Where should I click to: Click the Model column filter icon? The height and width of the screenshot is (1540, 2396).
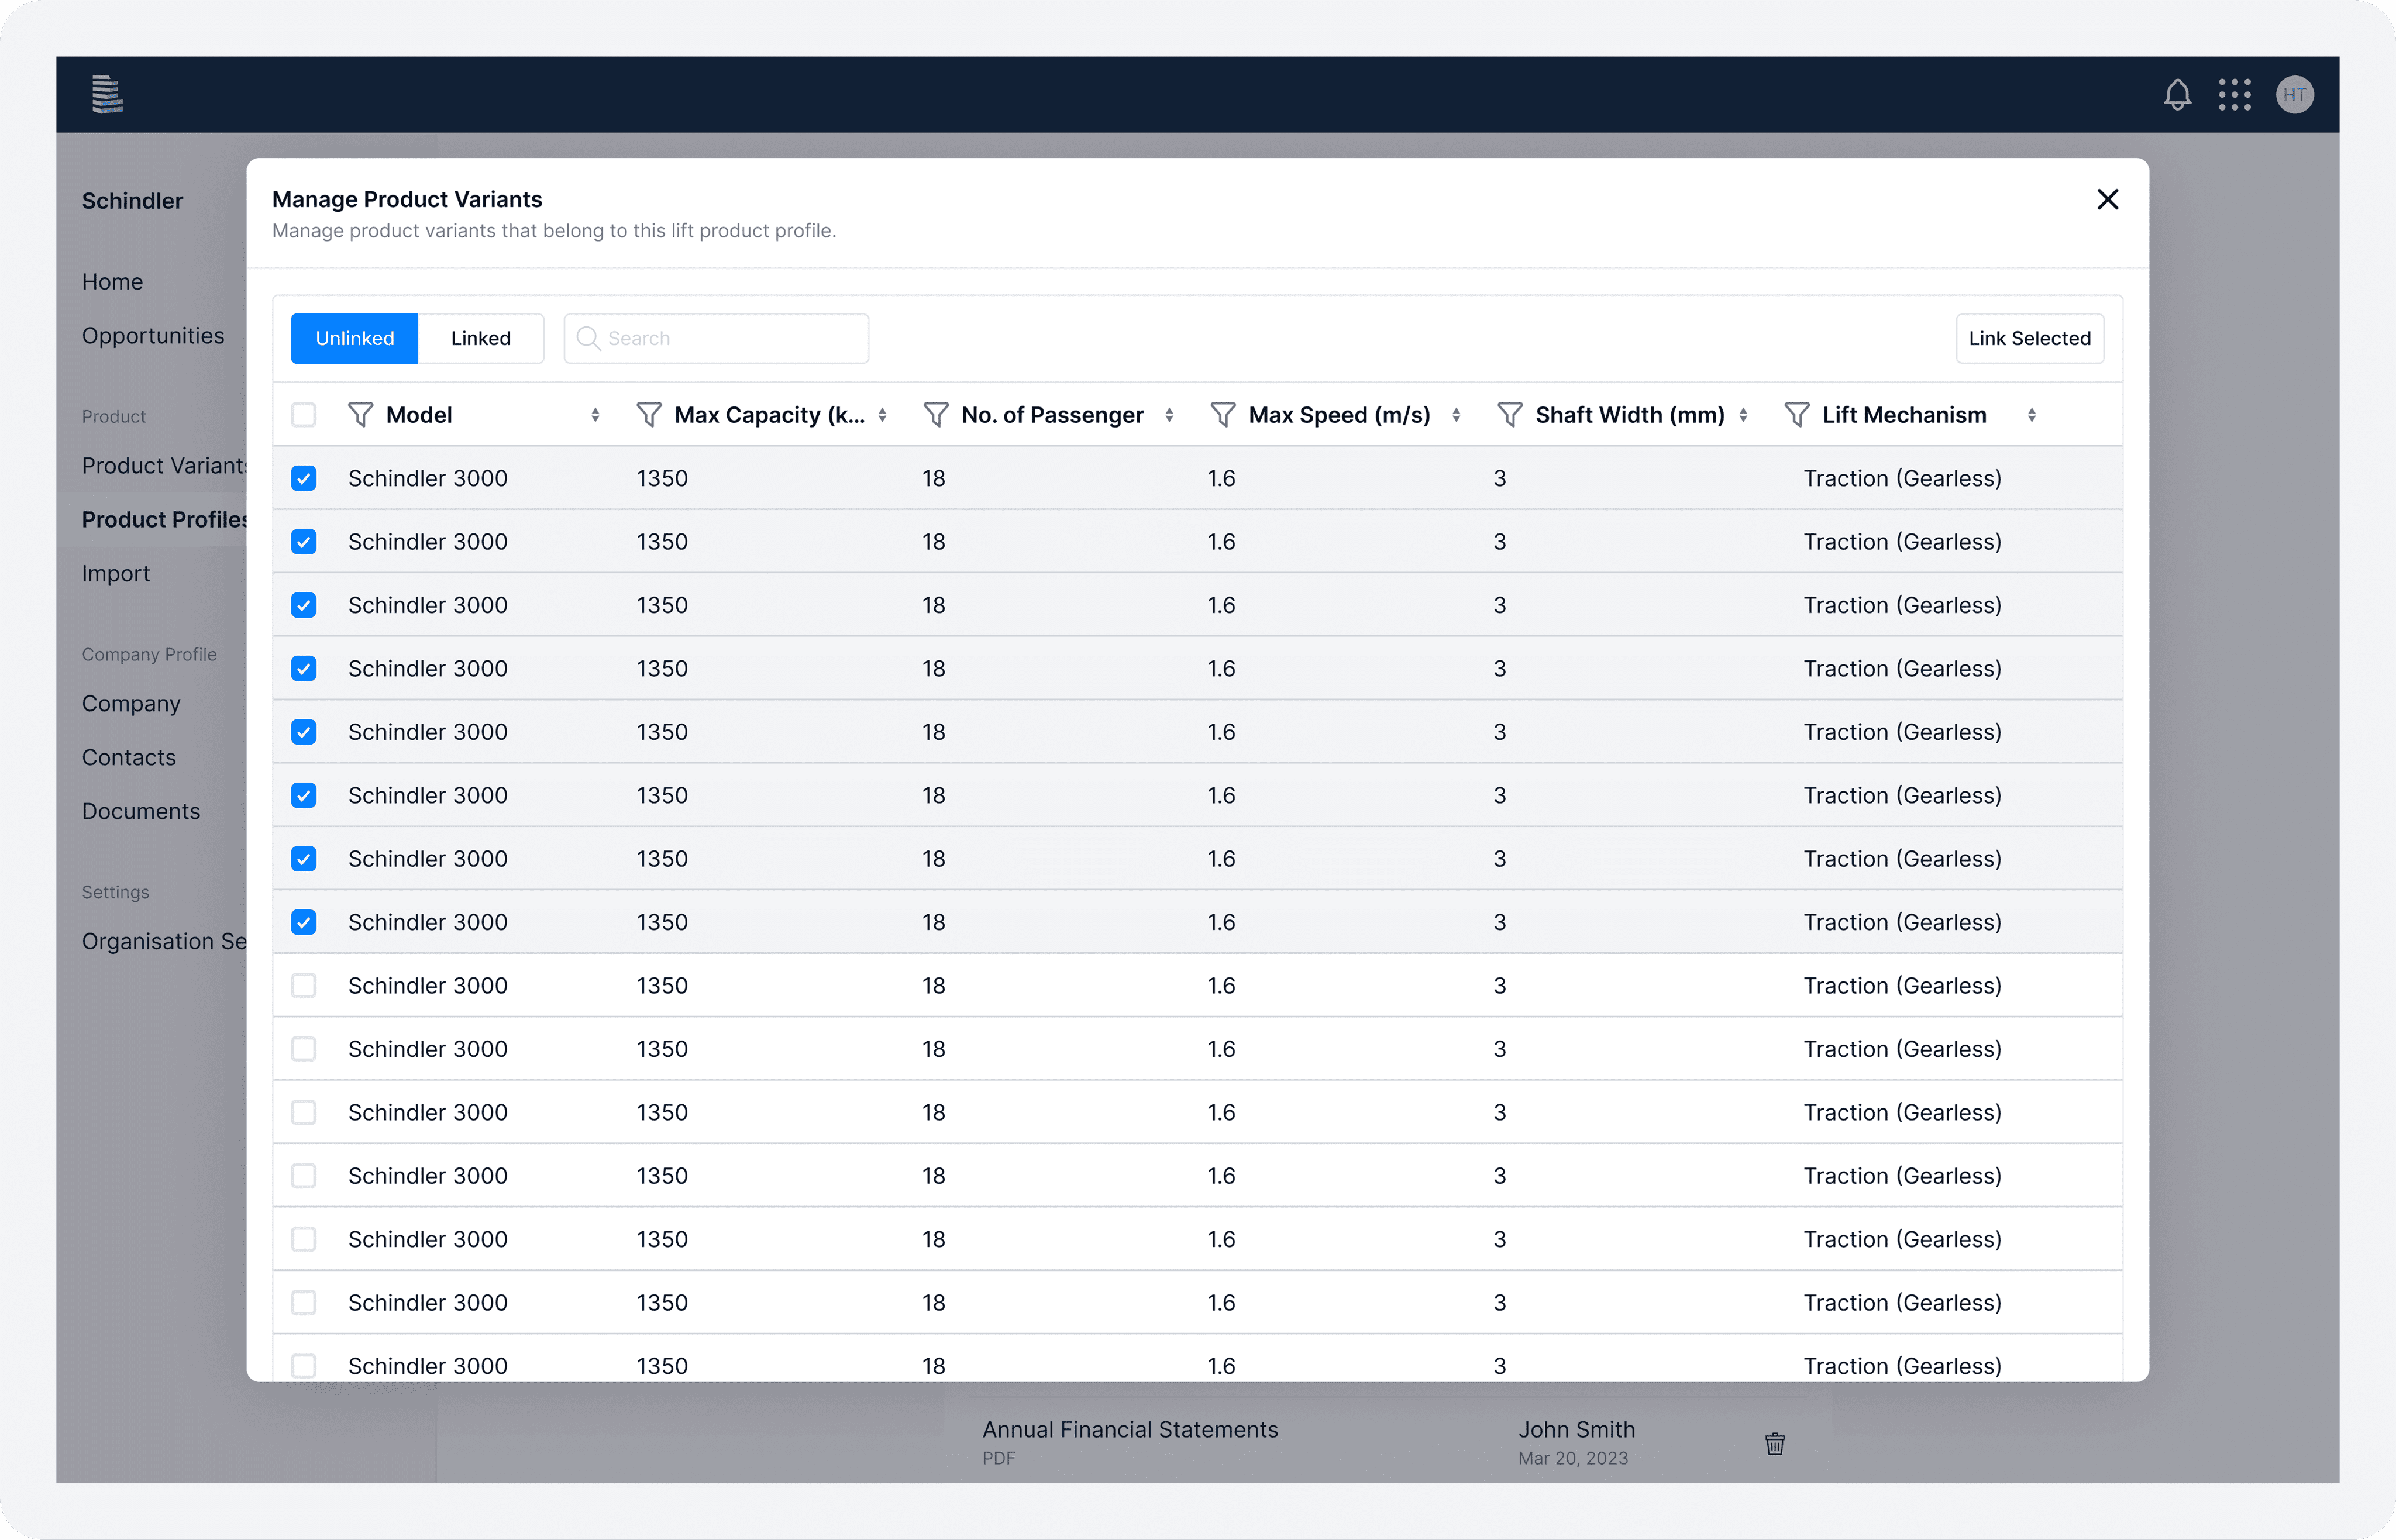click(360, 415)
